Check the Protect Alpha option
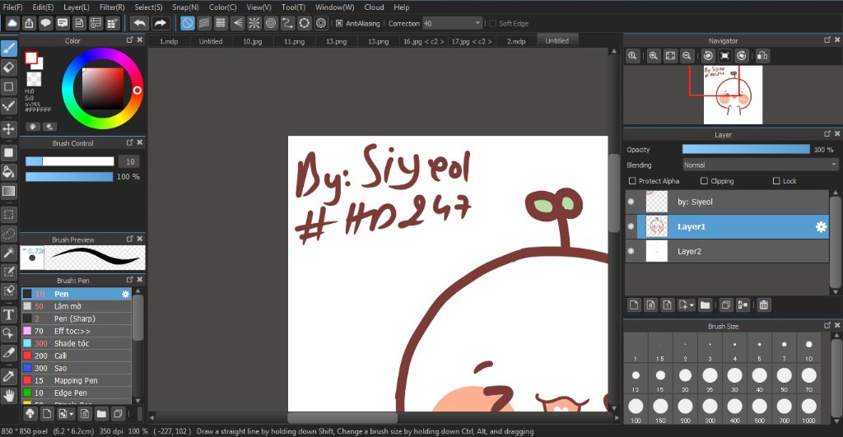The width and height of the screenshot is (843, 437). point(632,180)
